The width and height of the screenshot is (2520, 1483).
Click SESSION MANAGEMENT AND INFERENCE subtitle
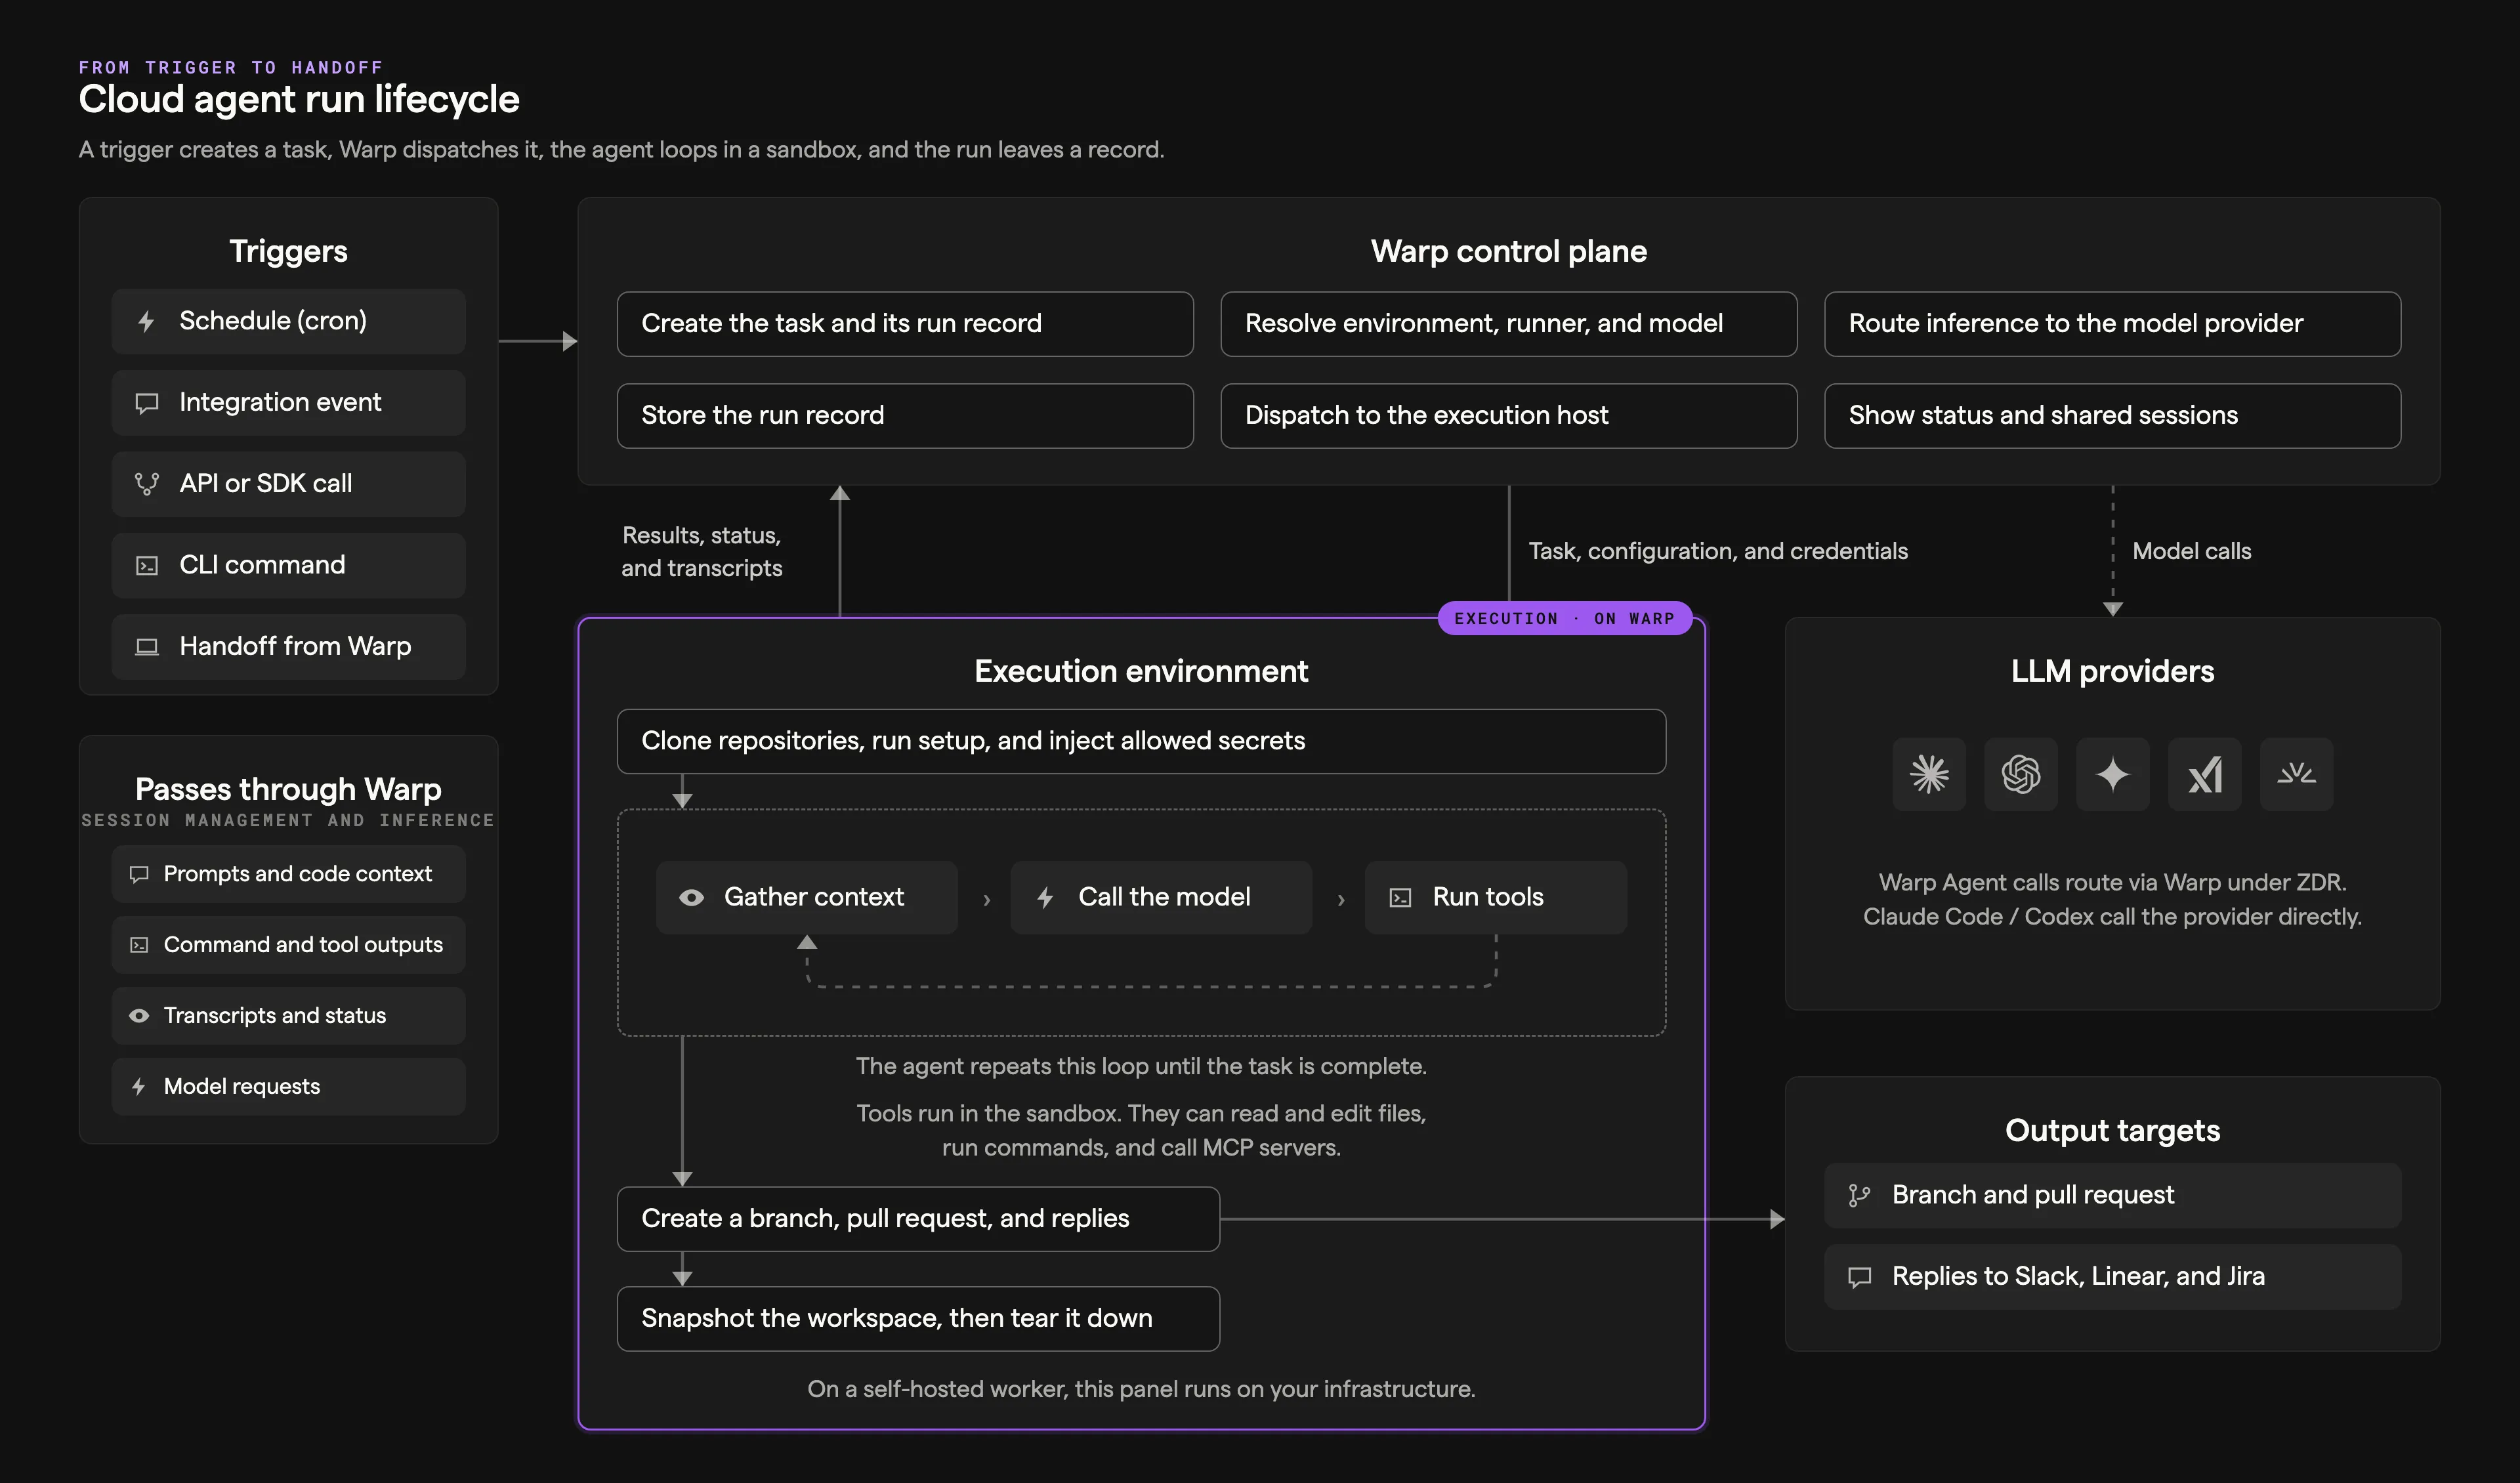[x=288, y=821]
